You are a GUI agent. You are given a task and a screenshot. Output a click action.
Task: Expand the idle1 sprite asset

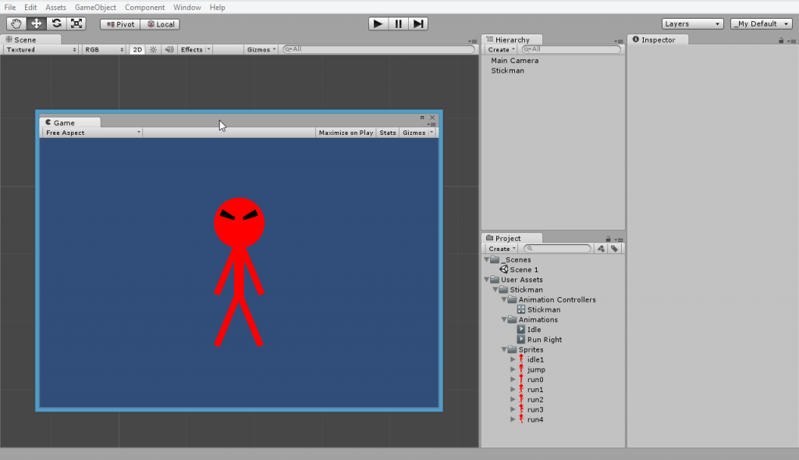(513, 359)
